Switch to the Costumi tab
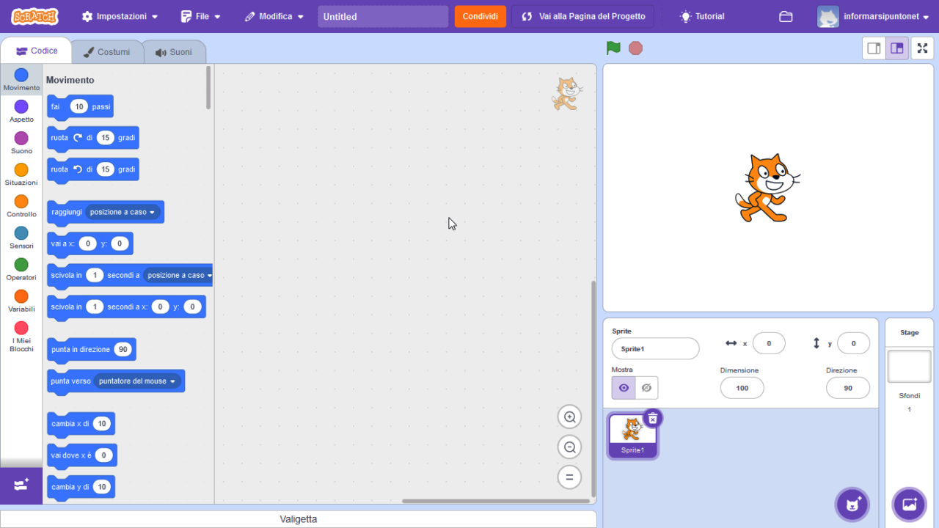The width and height of the screenshot is (939, 528). pos(106,52)
